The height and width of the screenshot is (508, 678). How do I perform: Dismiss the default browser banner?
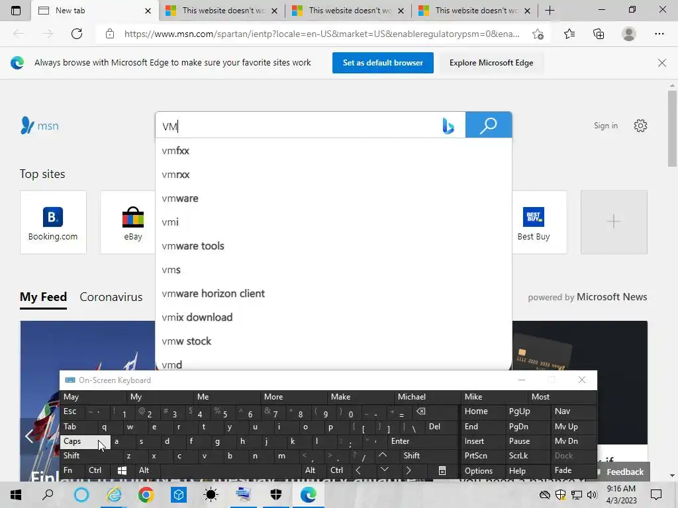point(661,63)
